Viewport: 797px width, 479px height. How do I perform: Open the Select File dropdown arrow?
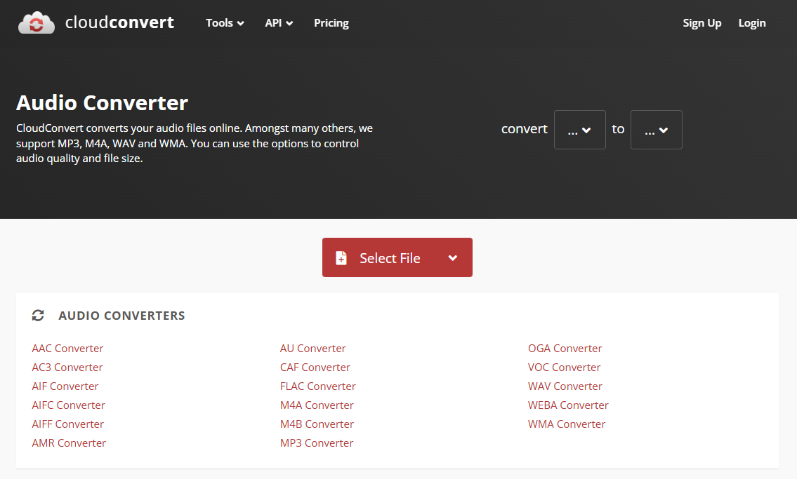tap(453, 258)
